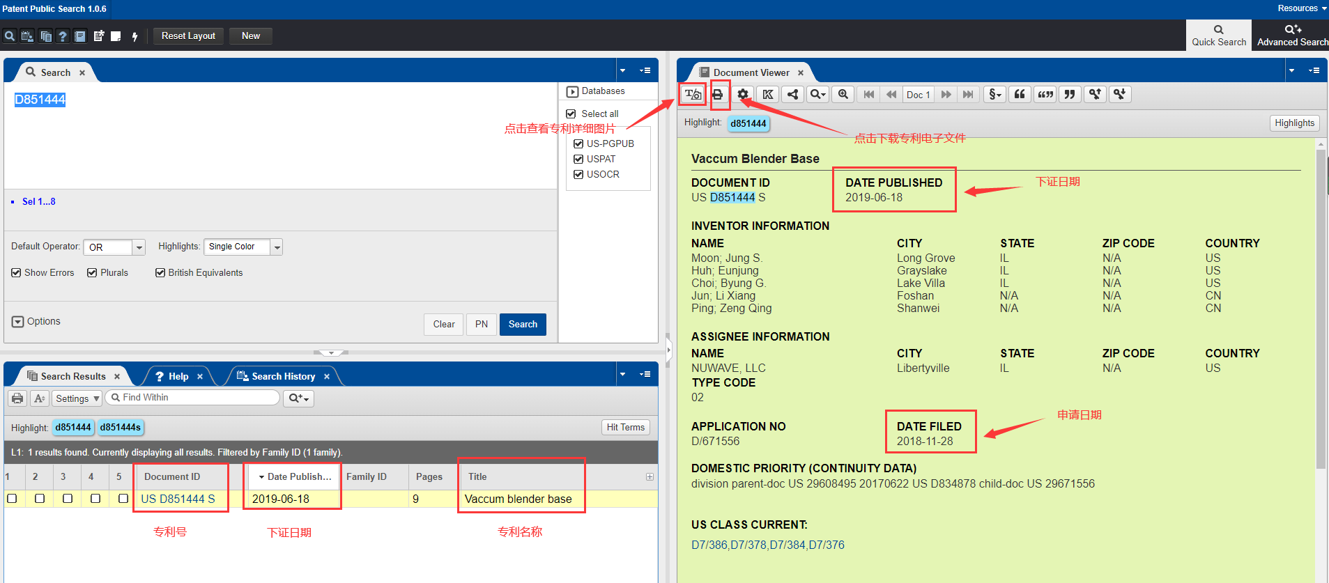Switch to the Help tab
The height and width of the screenshot is (583, 1329).
(x=178, y=376)
